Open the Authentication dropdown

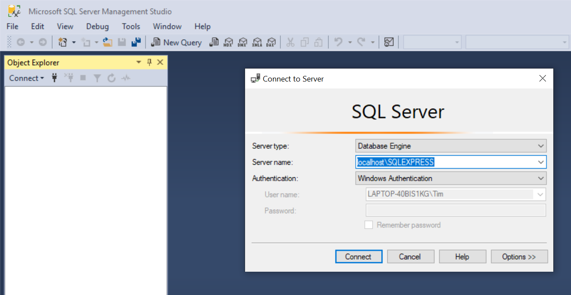[x=451, y=178]
